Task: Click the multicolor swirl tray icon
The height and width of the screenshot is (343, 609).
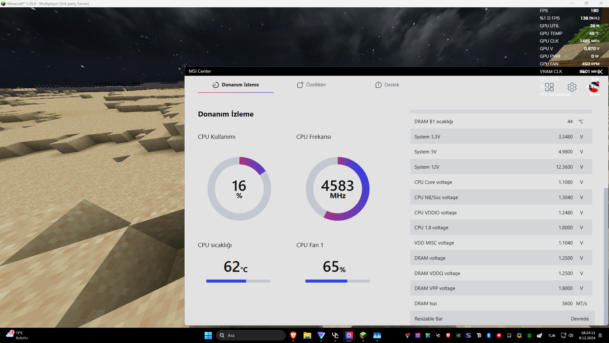Action: [x=519, y=335]
